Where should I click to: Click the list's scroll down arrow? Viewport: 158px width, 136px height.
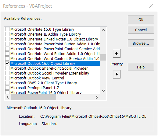[x=103, y=91]
